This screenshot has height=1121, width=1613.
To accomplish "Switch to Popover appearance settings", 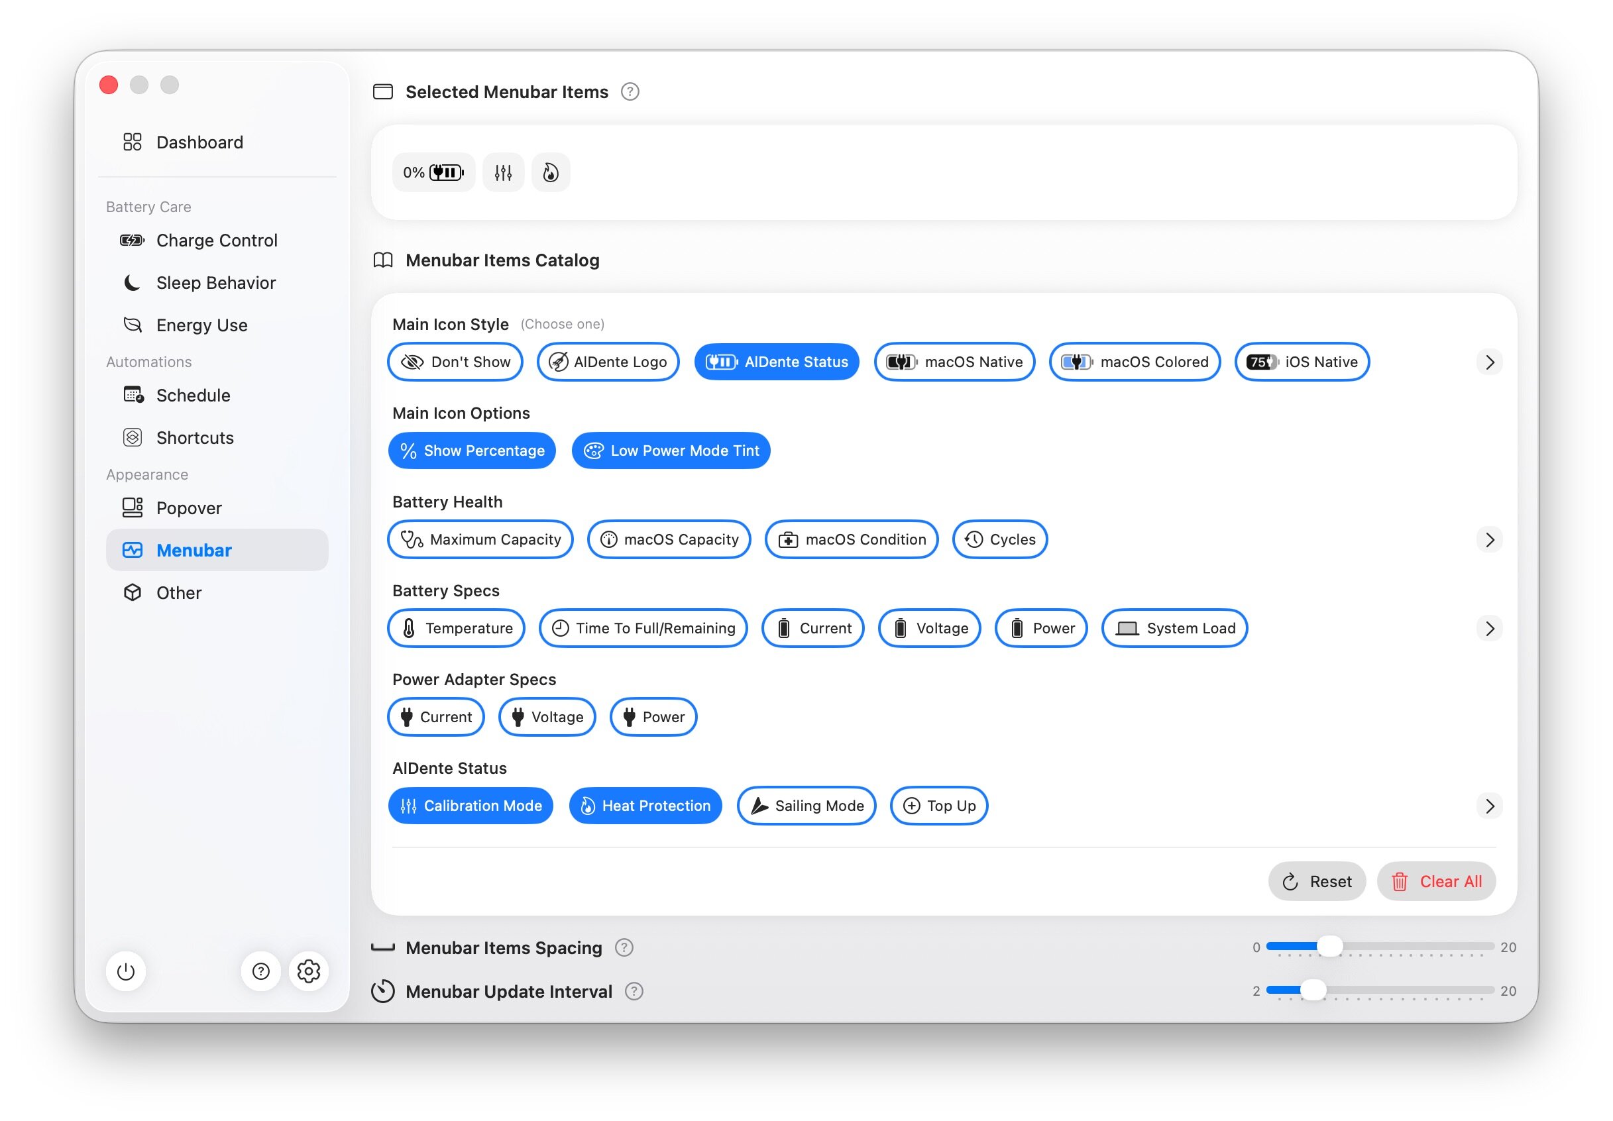I will 217,507.
